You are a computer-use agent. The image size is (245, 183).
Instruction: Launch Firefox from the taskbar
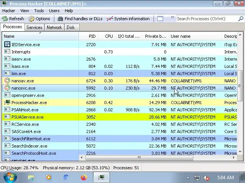click(x=84, y=177)
